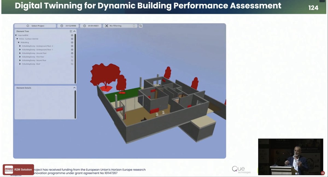The image size is (328, 177).
Task: Expand the Underground floor -1 storey
Action: [x=20, y=49]
